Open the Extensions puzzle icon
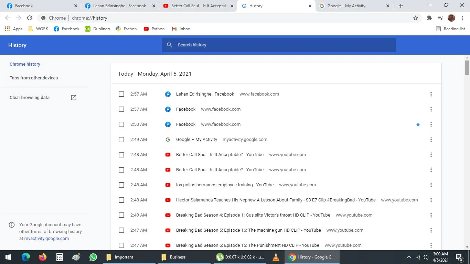This screenshot has width=470, height=264. click(x=429, y=18)
